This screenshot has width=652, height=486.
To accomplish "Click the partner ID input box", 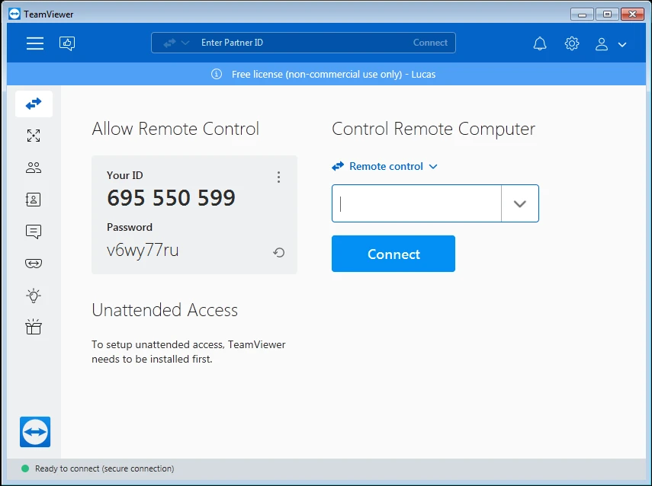I will (x=416, y=203).
